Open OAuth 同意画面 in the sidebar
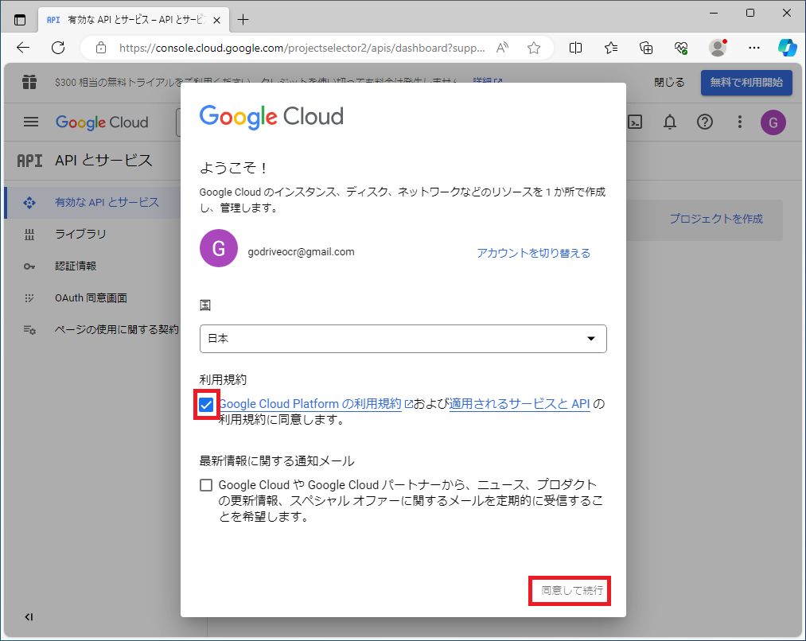 click(92, 298)
